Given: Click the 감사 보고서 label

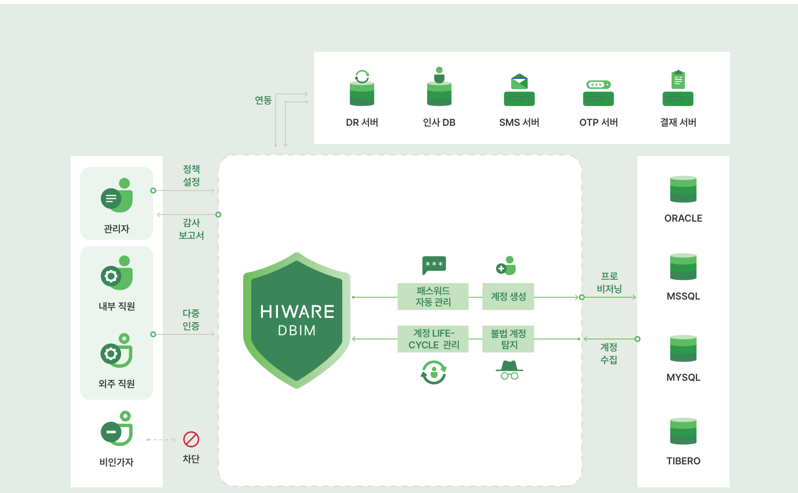Looking at the screenshot, I should click(191, 229).
